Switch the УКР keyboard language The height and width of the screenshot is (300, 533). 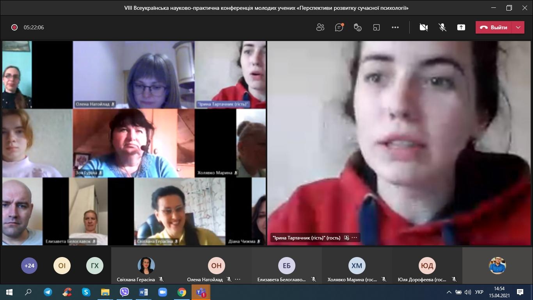[480, 292]
